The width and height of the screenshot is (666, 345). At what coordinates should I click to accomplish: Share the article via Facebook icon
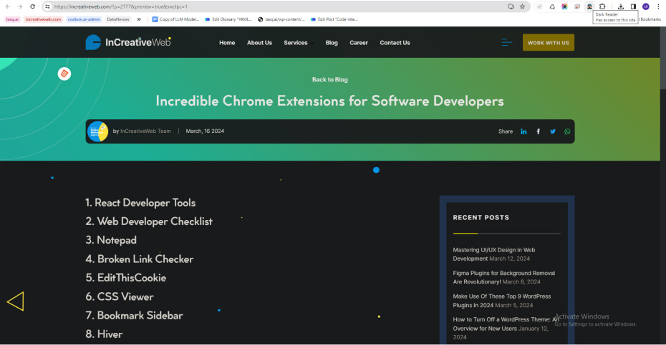tap(539, 131)
